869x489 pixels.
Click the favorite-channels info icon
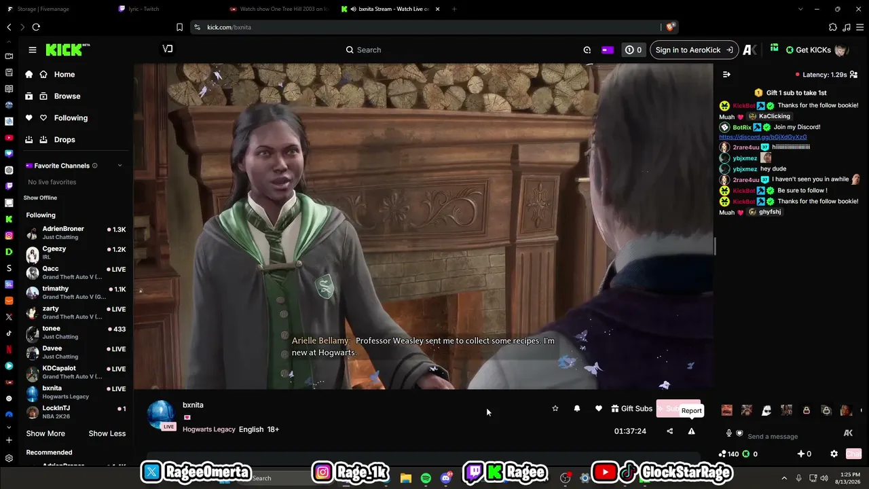point(94,166)
